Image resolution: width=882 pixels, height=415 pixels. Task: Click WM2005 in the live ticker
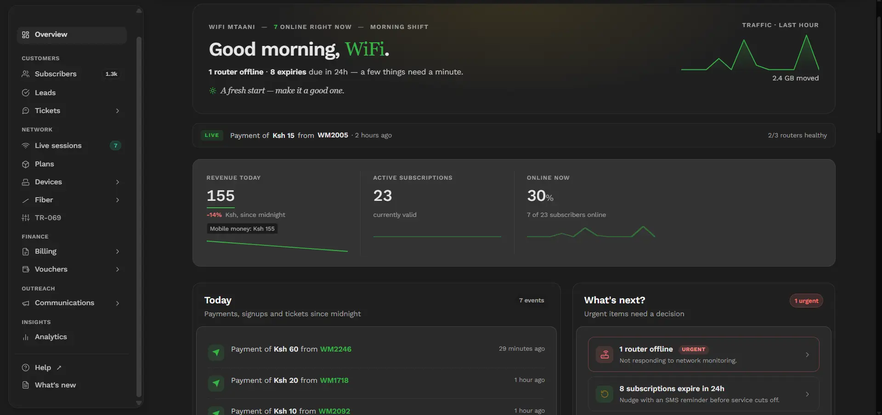333,135
